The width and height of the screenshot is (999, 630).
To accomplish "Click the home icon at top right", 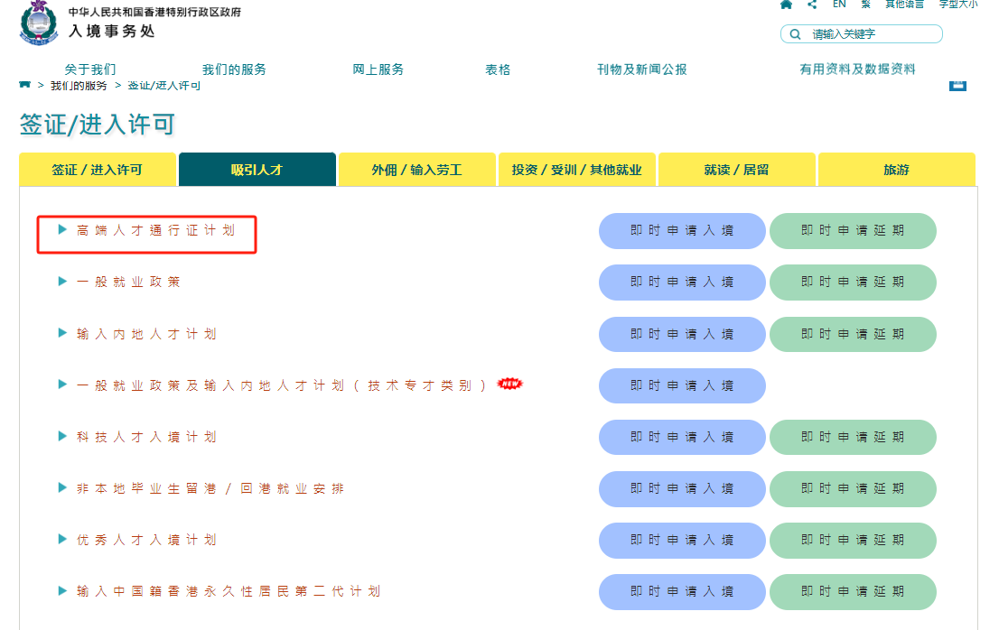I will (786, 5).
